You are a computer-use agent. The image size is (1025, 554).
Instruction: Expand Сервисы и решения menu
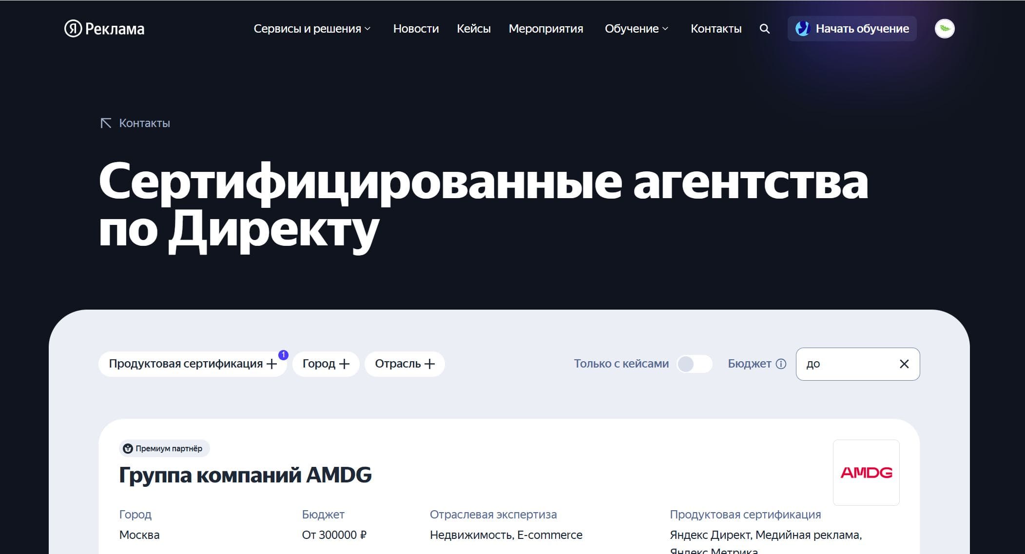pyautogui.click(x=312, y=29)
